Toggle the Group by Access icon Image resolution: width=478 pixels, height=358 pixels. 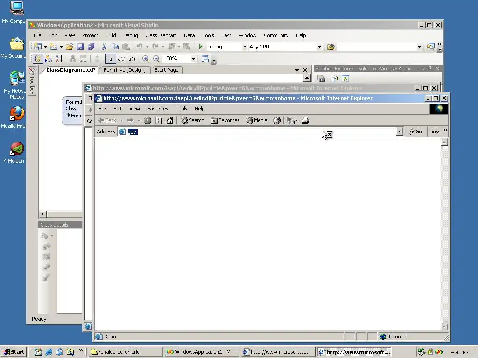[48, 59]
